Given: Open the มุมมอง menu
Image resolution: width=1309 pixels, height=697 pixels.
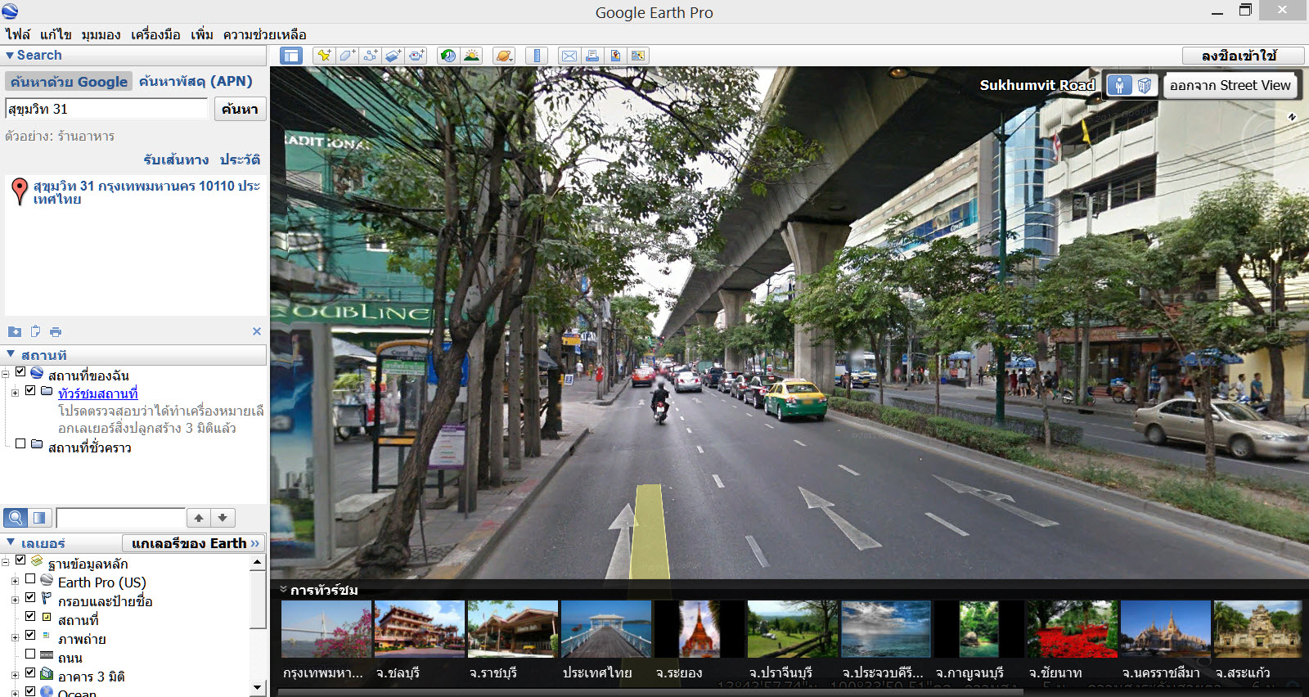Looking at the screenshot, I should [101, 34].
